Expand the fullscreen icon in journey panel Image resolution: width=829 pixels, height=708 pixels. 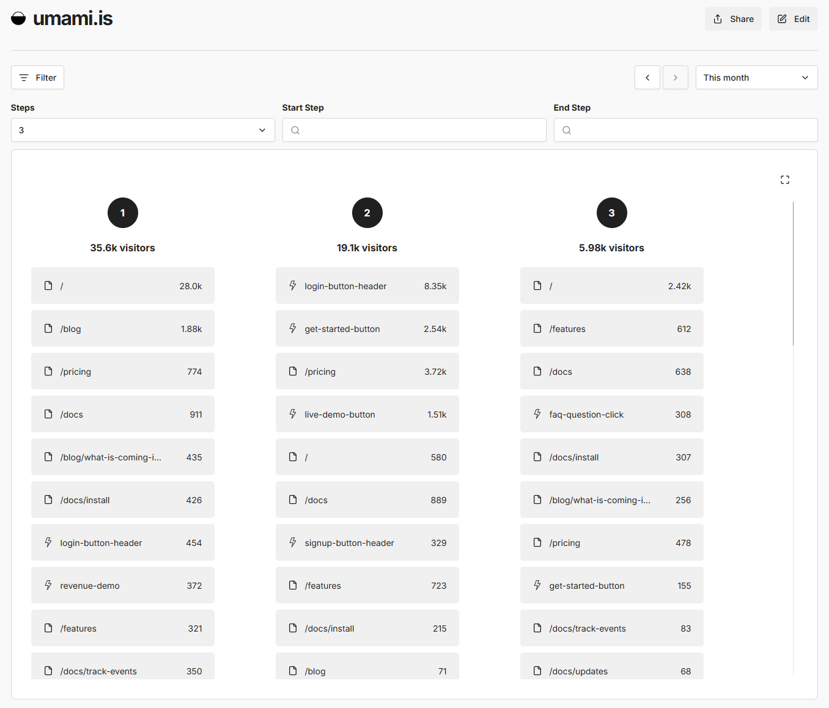point(785,180)
